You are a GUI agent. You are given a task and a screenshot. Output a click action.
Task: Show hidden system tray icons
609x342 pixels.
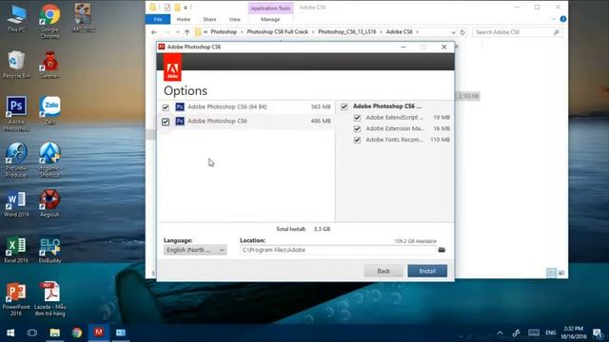(500, 332)
